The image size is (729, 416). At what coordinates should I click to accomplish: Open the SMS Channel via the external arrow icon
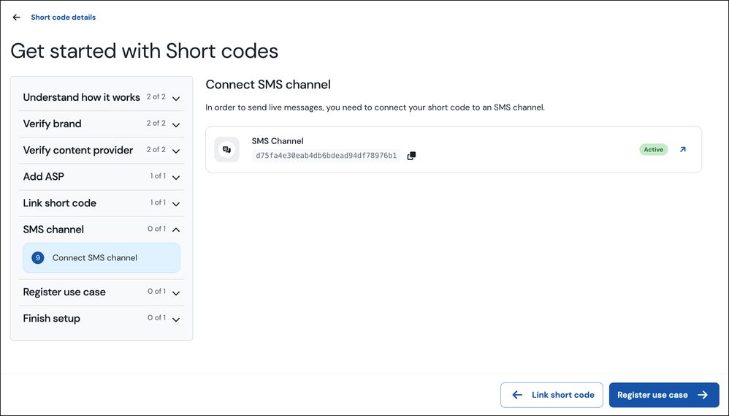(682, 149)
